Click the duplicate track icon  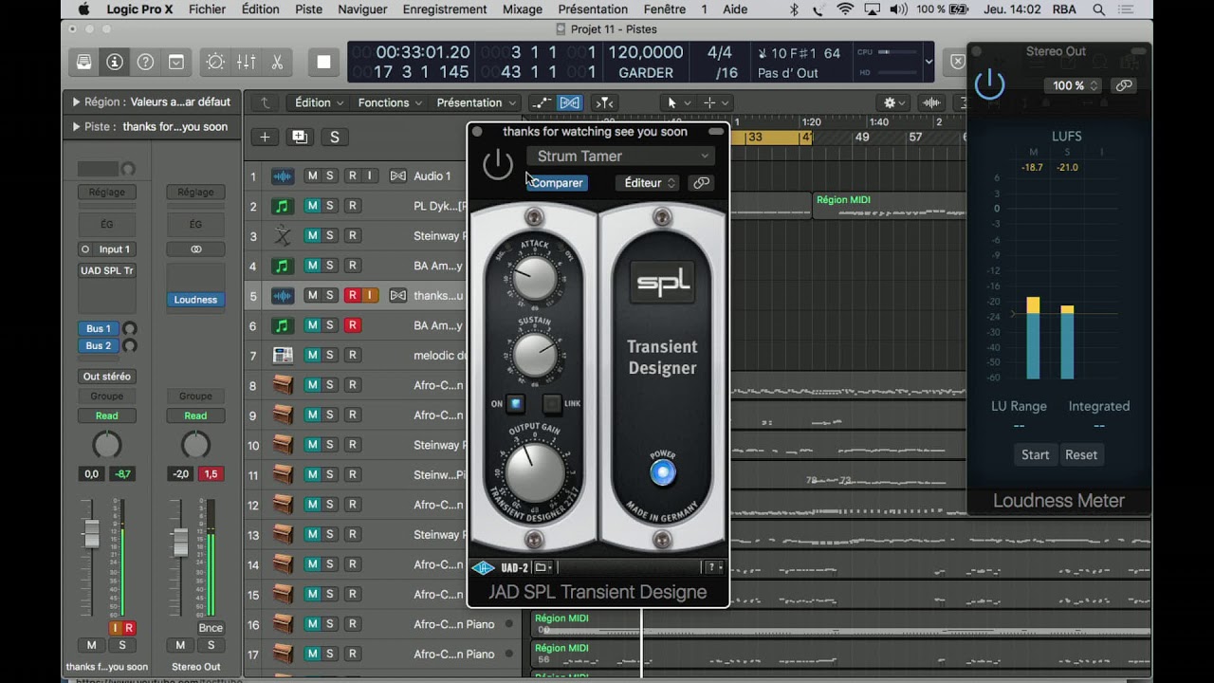click(300, 138)
